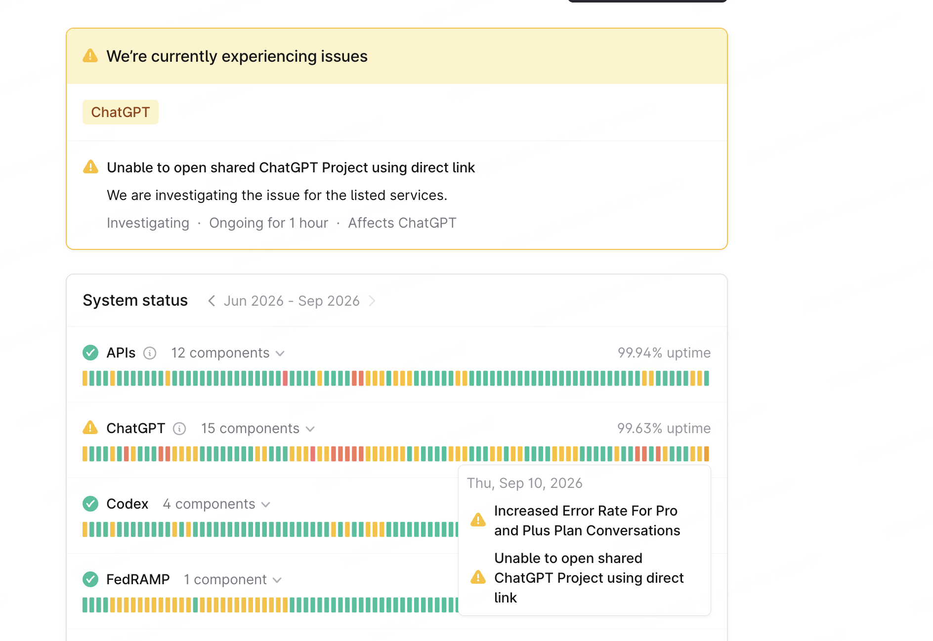Go to previous date range in System status

(212, 301)
